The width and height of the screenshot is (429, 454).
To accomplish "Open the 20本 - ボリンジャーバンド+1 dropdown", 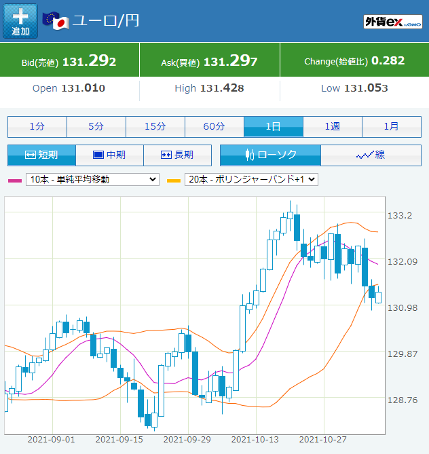I will coord(251,180).
